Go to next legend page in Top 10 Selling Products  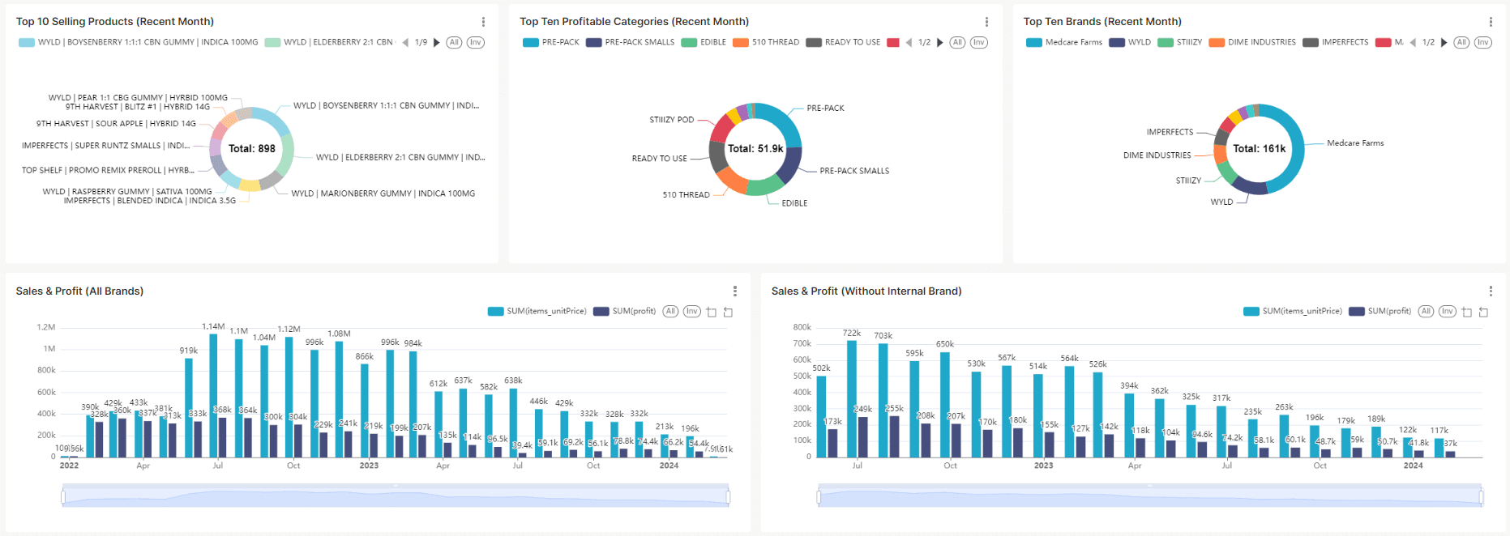437,43
